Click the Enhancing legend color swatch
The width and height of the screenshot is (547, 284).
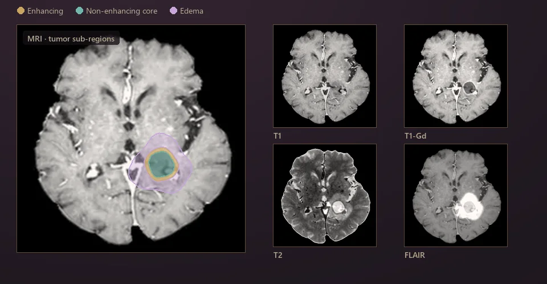pos(21,11)
